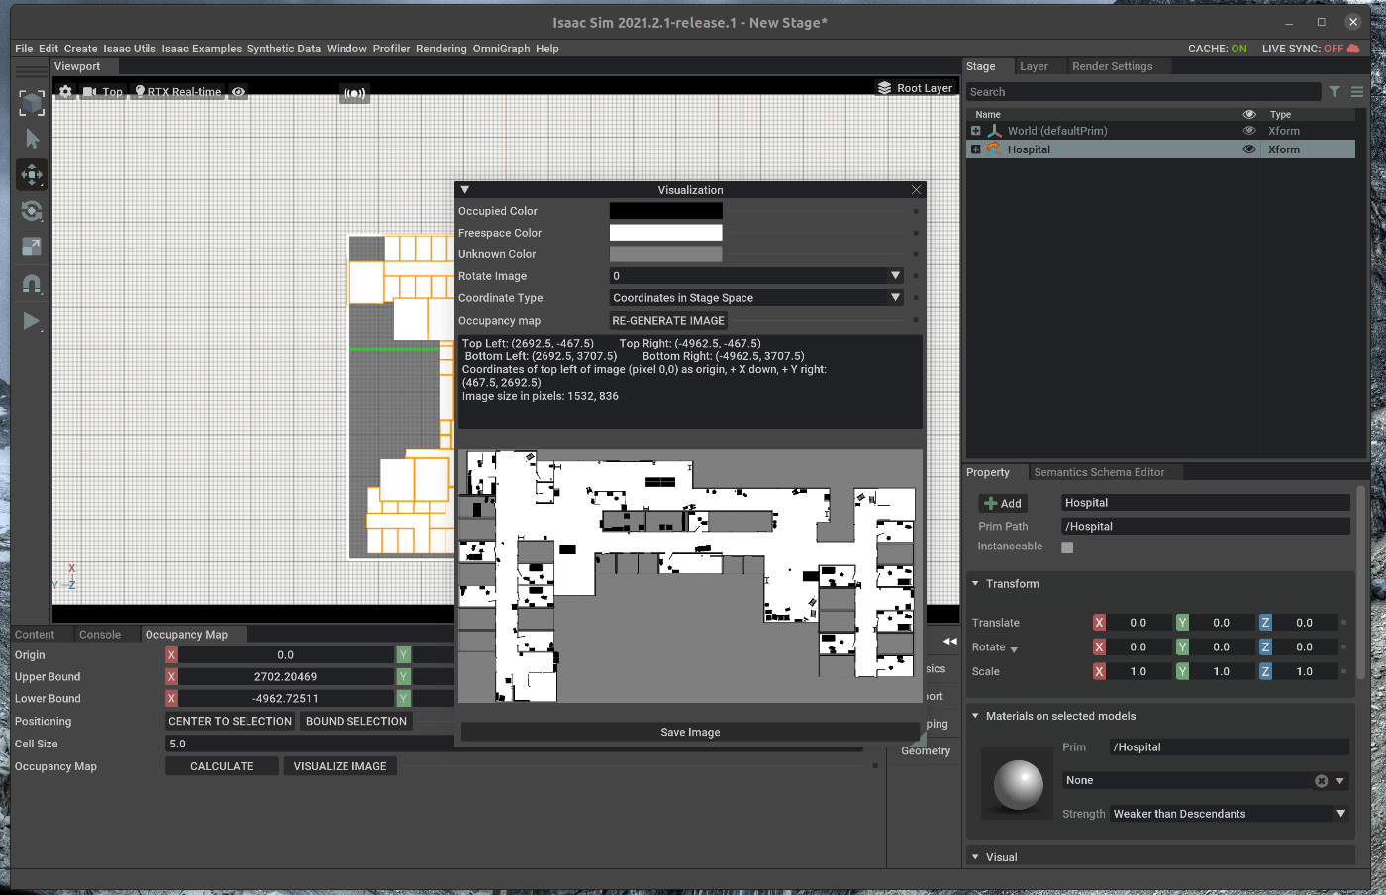Toggle CACHE: ON status
Viewport: 1386px width, 895px height.
click(x=1217, y=49)
